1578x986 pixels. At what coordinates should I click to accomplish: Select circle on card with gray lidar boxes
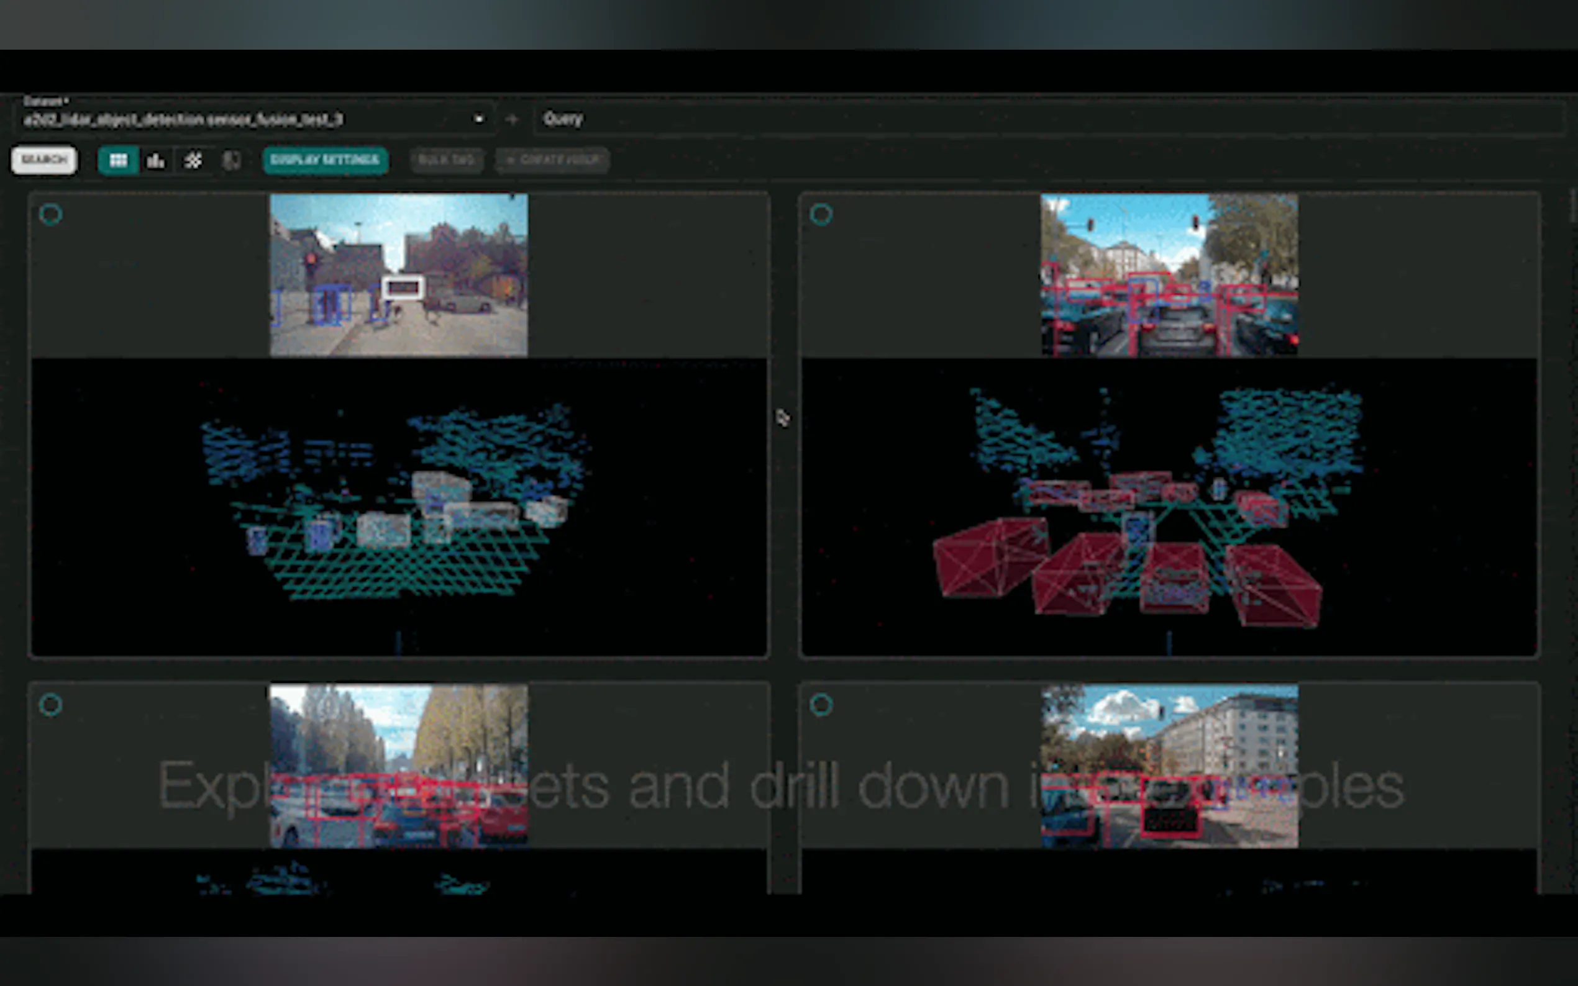[51, 214]
